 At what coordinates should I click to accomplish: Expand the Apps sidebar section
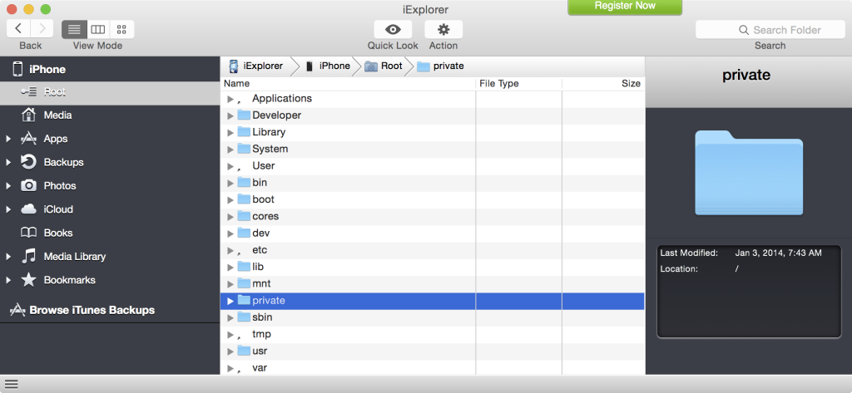(8, 139)
